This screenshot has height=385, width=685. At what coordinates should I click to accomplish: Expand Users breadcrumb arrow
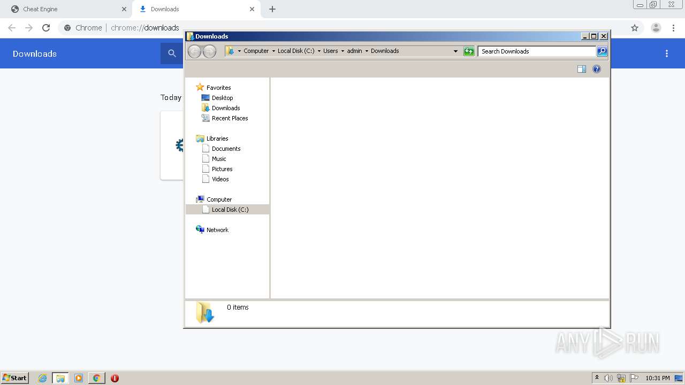coord(342,51)
